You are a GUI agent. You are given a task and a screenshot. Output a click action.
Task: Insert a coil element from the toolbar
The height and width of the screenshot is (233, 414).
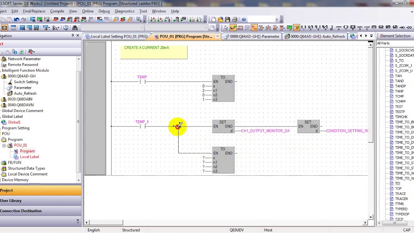[346, 28]
